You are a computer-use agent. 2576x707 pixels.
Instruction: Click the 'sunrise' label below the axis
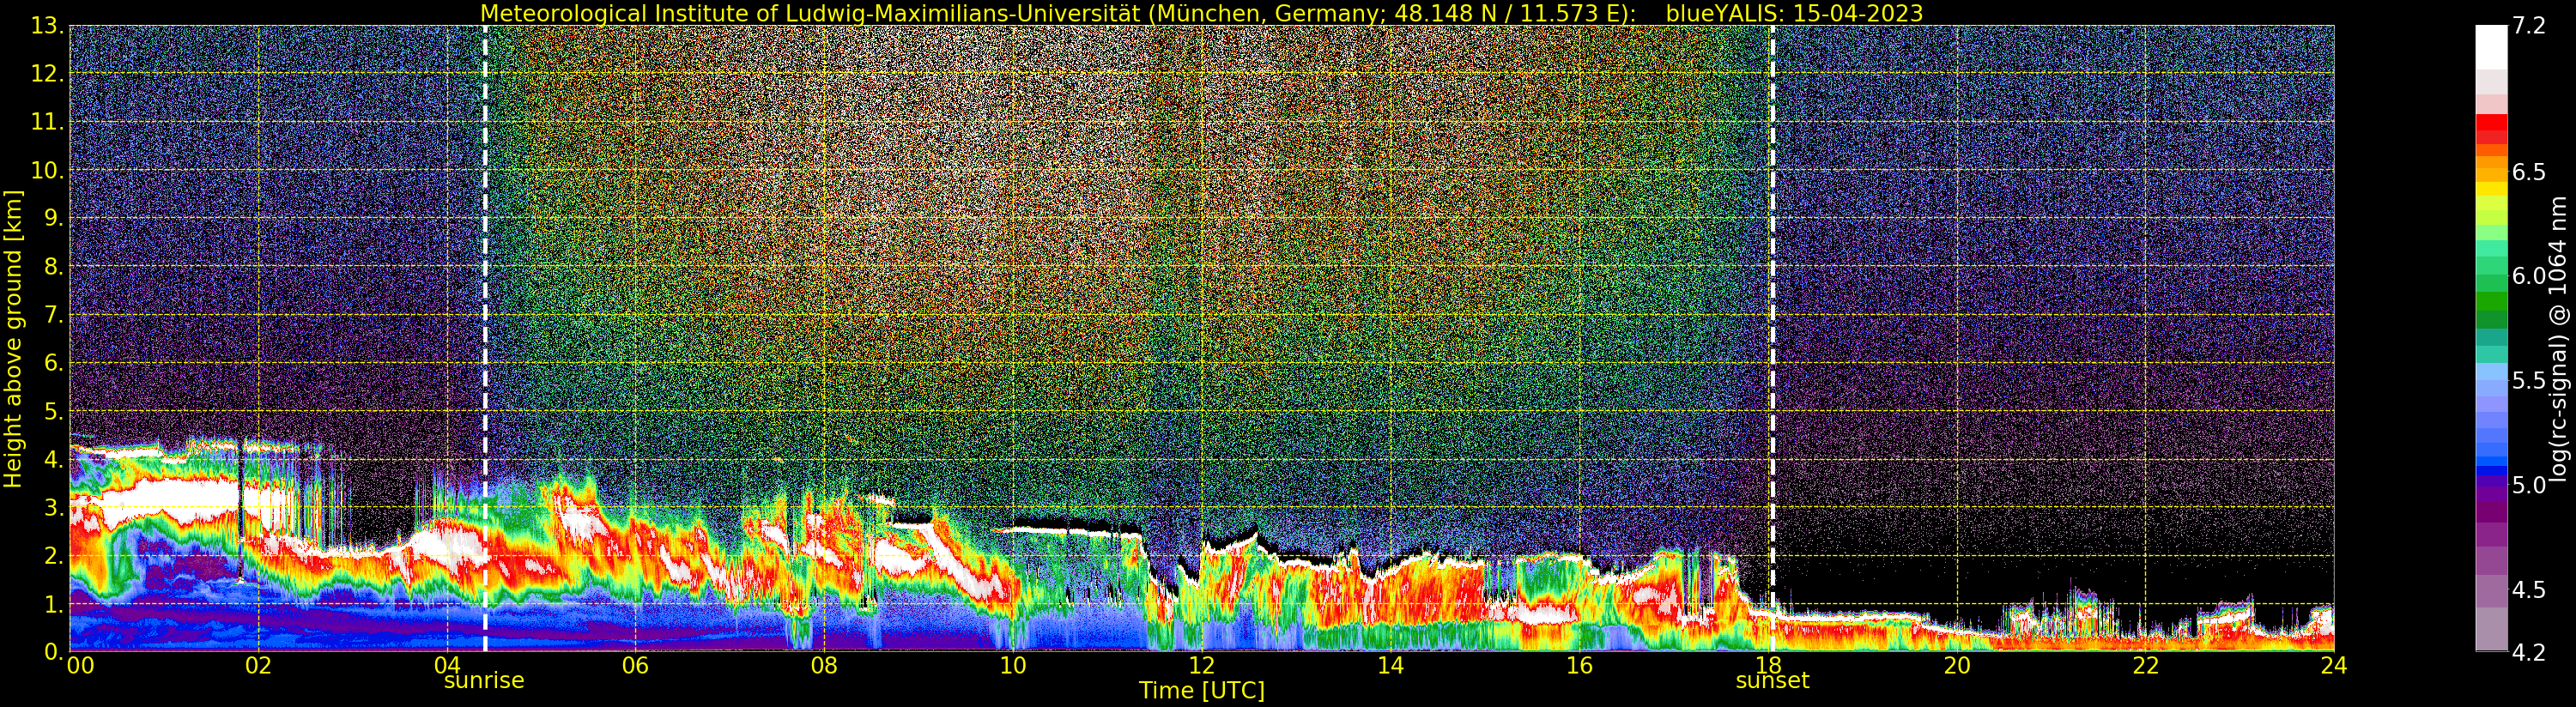click(x=484, y=681)
